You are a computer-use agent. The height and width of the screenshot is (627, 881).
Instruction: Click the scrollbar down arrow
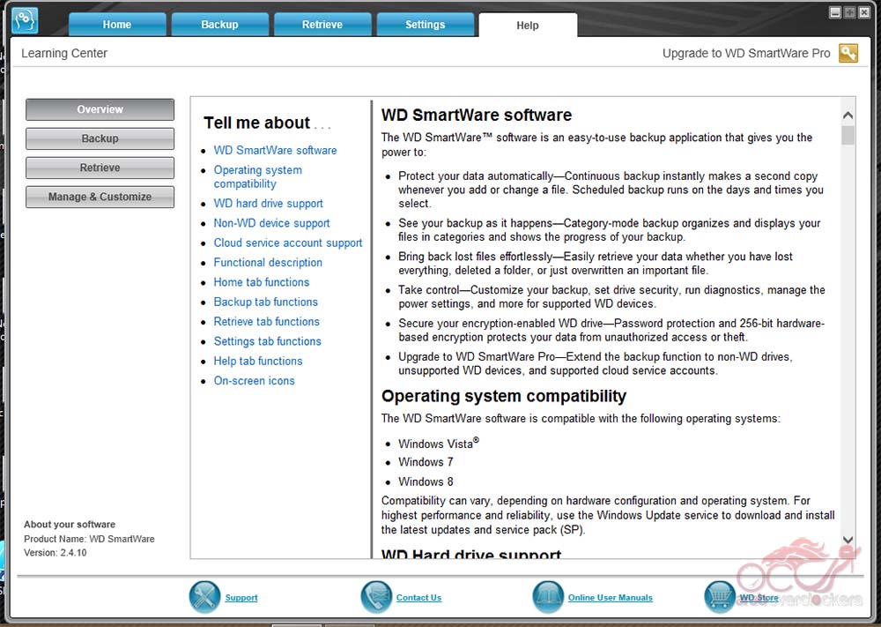(848, 540)
